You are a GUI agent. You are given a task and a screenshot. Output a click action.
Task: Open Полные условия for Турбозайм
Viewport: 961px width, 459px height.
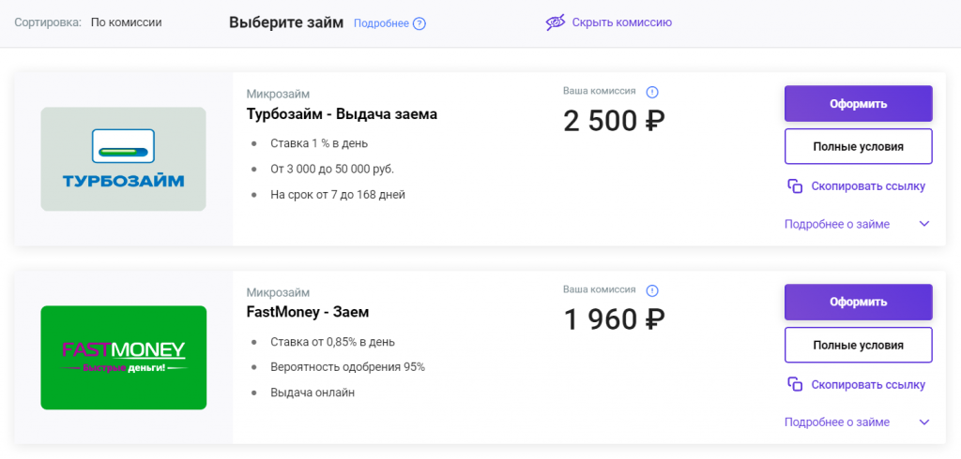(858, 146)
